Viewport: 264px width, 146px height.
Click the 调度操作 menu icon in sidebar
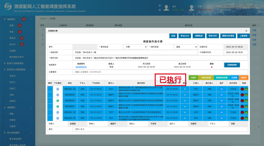coord(5,19)
